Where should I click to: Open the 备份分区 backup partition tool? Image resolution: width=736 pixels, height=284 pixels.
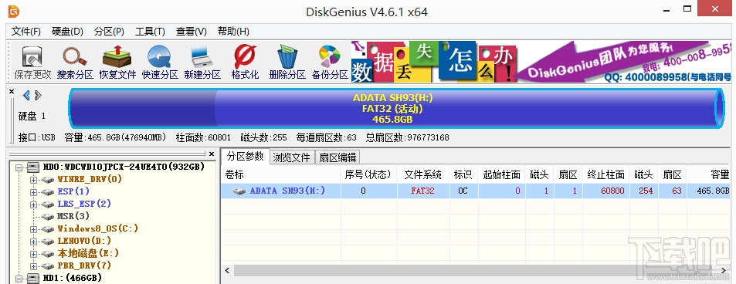point(330,63)
